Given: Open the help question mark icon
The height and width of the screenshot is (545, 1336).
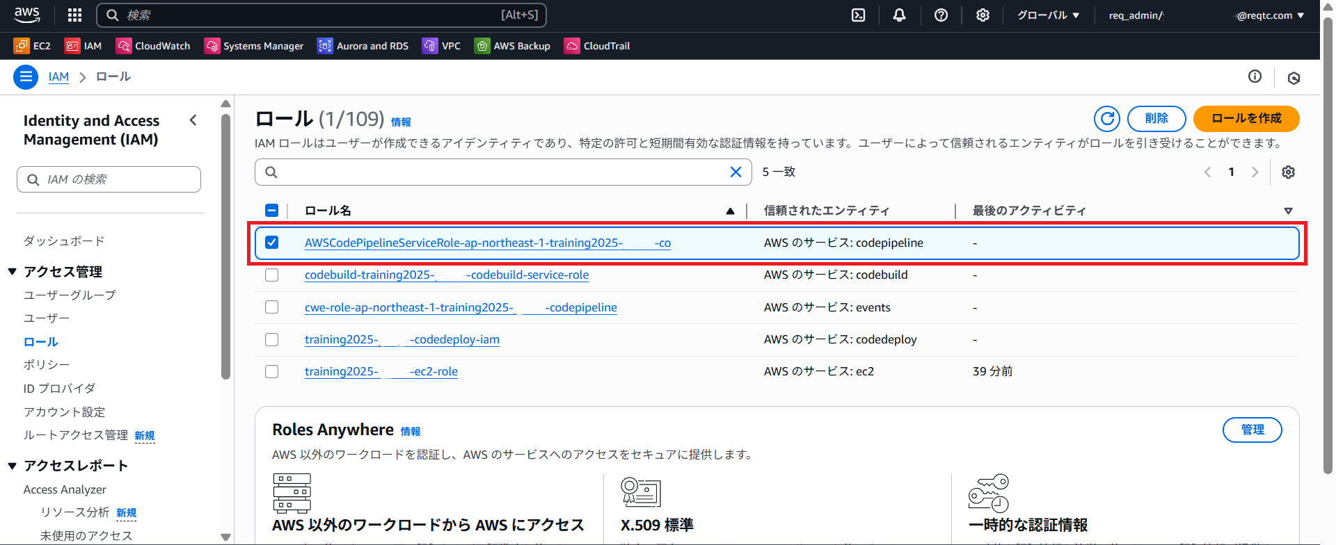Looking at the screenshot, I should [941, 15].
